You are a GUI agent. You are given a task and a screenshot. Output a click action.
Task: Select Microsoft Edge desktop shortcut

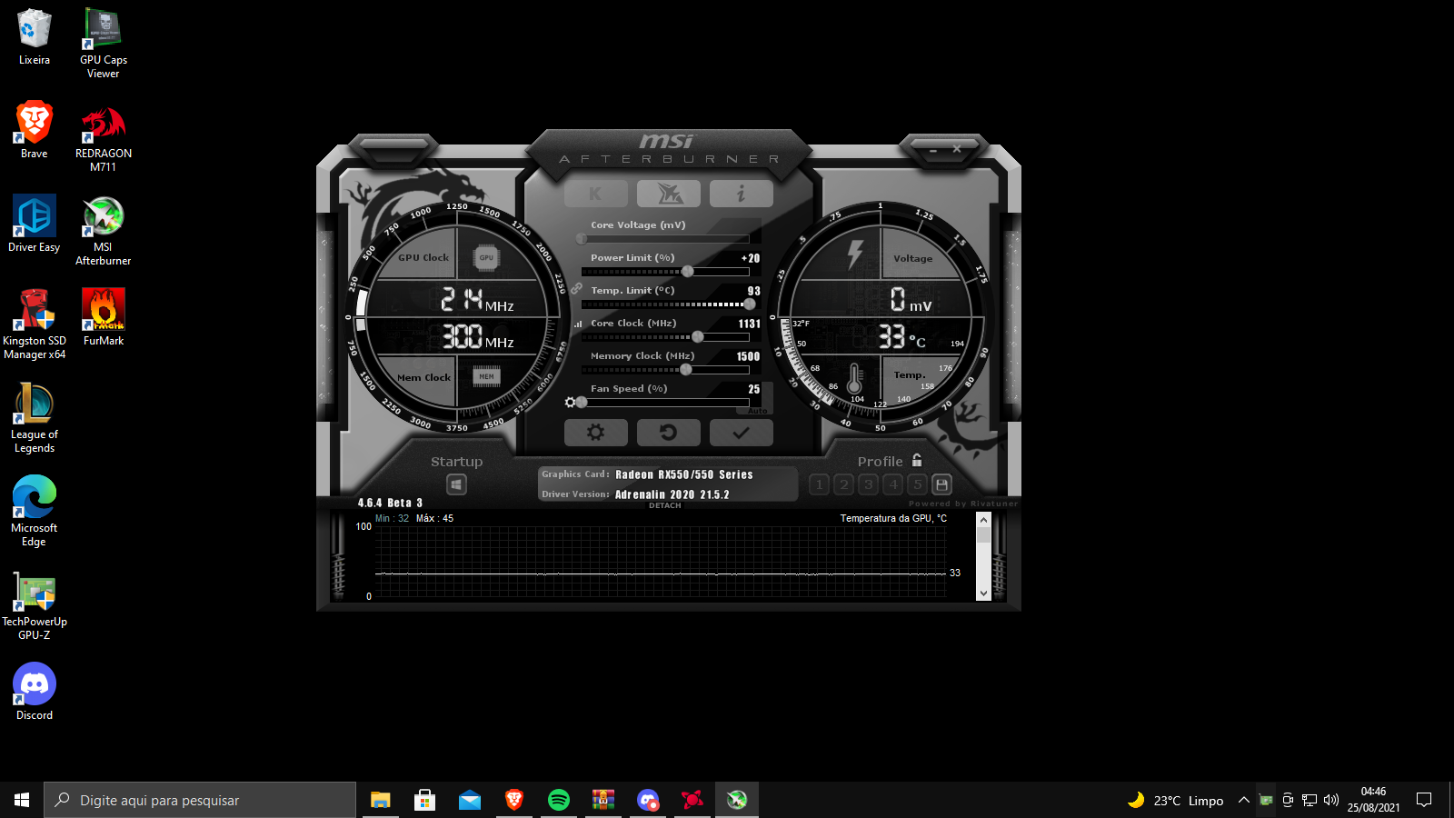35,512
